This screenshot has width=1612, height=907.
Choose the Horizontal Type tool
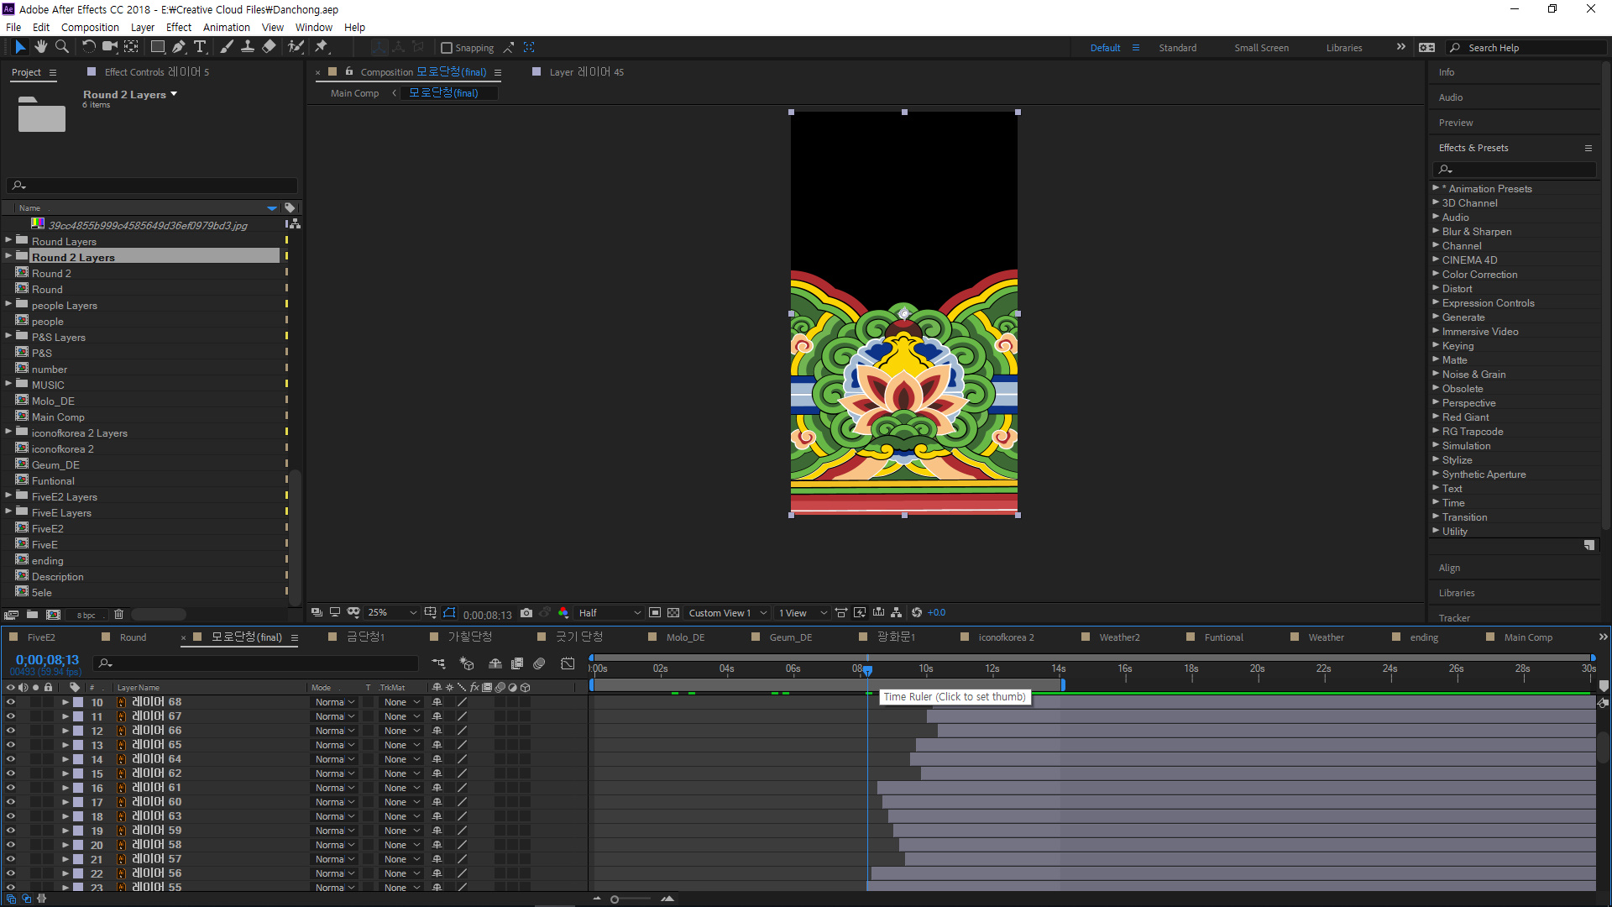(x=200, y=47)
